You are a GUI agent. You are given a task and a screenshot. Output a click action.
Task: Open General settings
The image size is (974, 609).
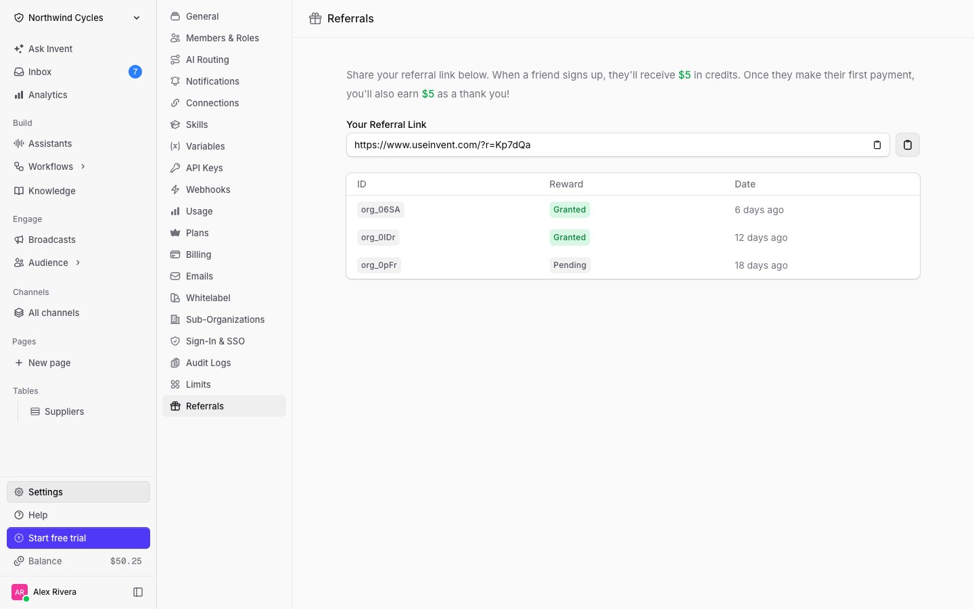224,16
